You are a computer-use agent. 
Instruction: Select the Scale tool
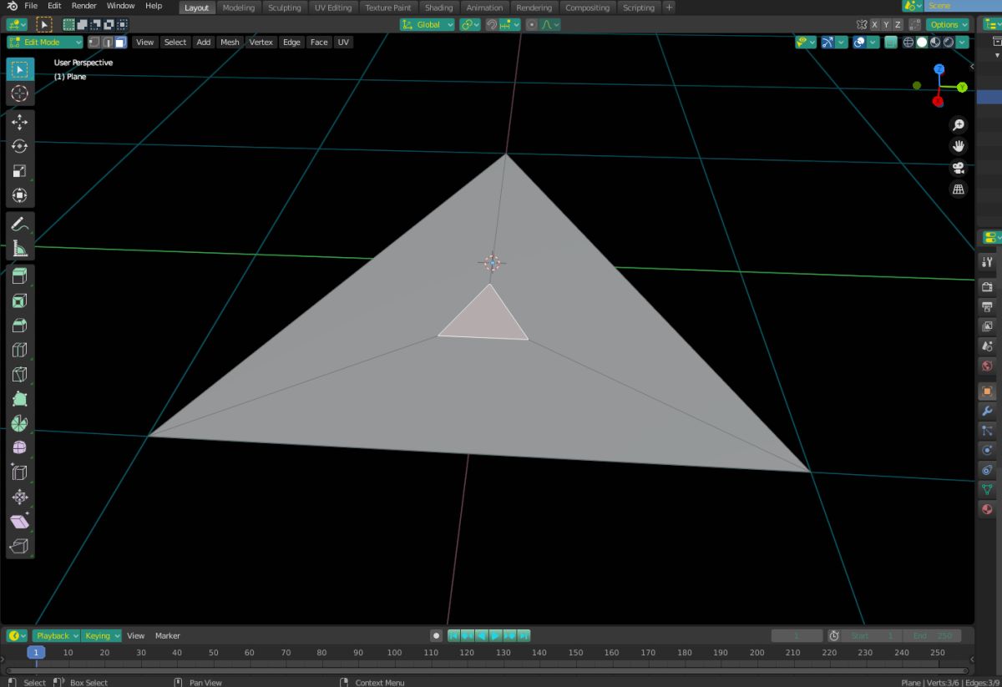pyautogui.click(x=20, y=171)
